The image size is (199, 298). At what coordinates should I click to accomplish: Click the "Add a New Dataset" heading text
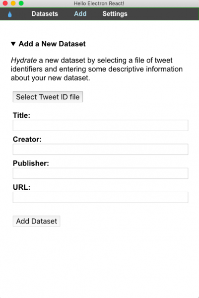pos(52,44)
